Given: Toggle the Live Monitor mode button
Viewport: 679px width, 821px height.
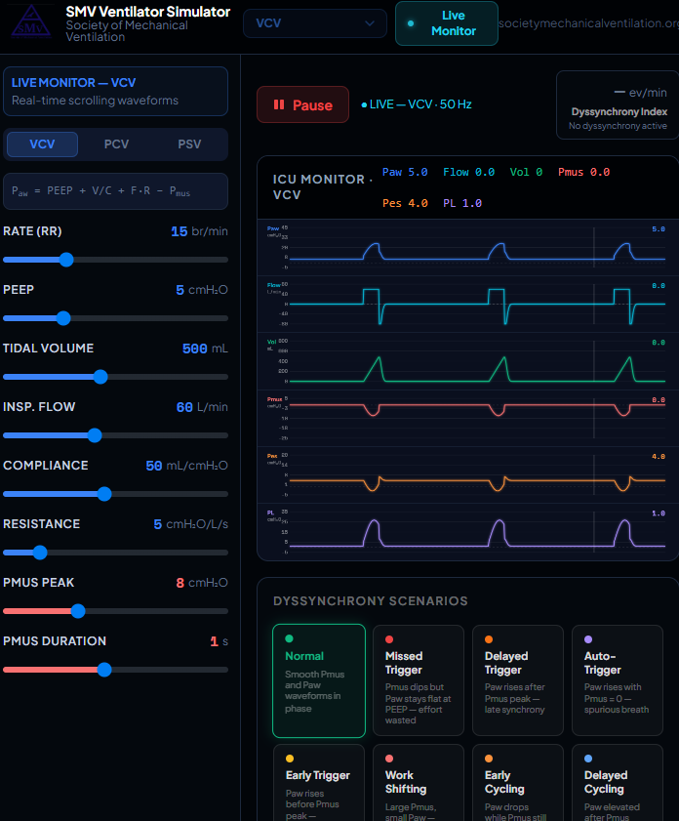Looking at the screenshot, I should [446, 23].
